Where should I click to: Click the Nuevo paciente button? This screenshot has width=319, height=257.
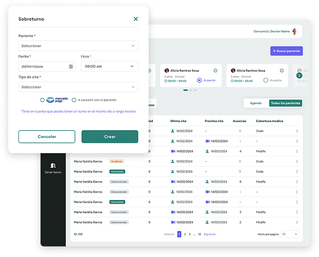(x=287, y=51)
